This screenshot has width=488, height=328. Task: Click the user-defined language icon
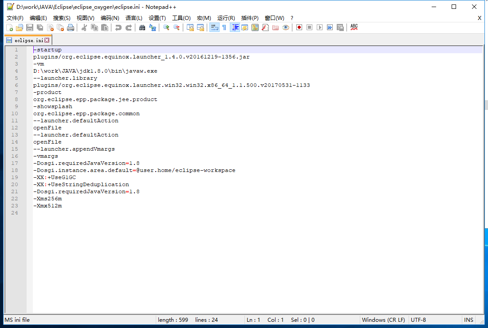[245, 27]
